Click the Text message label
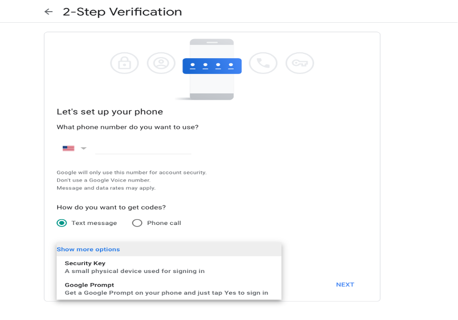 pos(94,223)
